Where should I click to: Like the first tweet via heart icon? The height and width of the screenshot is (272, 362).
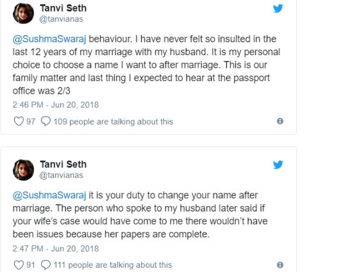[19, 121]
